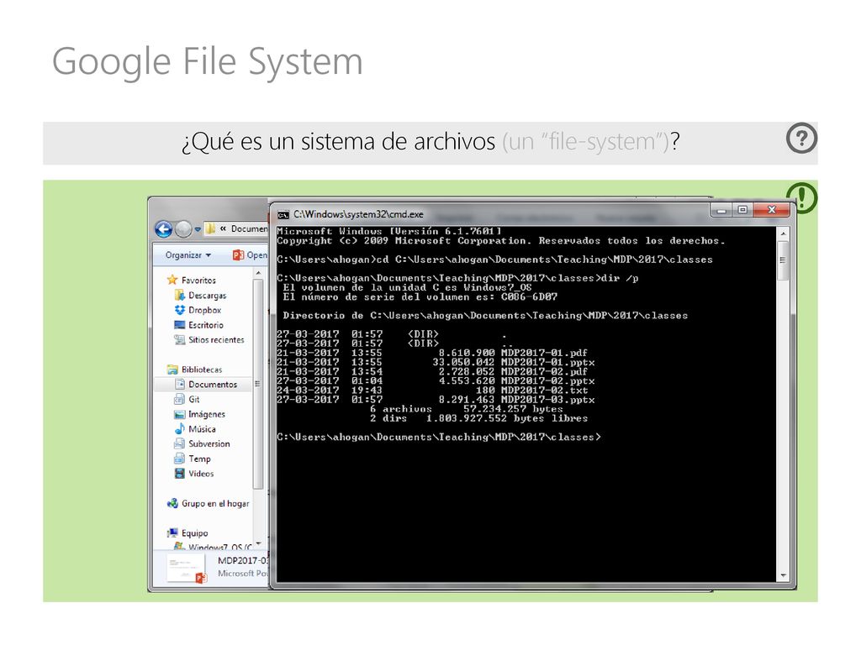Click the green exclamation circle icon
Image resolution: width=861 pixels, height=645 pixels.
801,197
